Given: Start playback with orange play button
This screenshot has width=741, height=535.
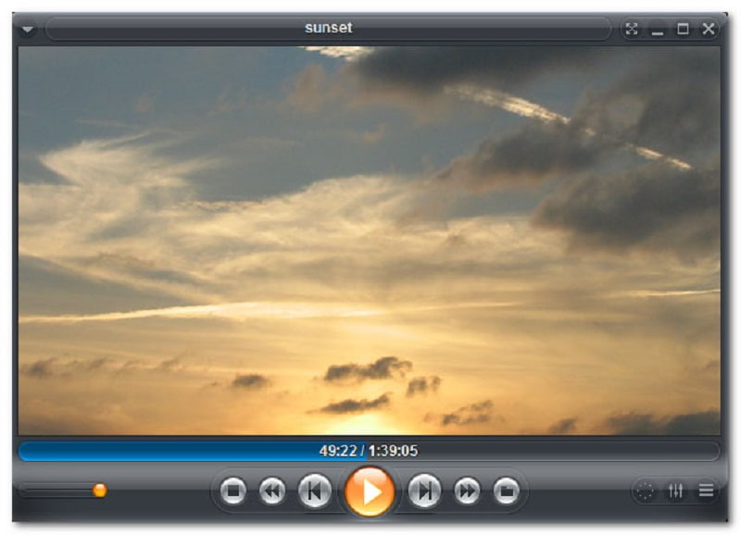Looking at the screenshot, I should [x=370, y=491].
